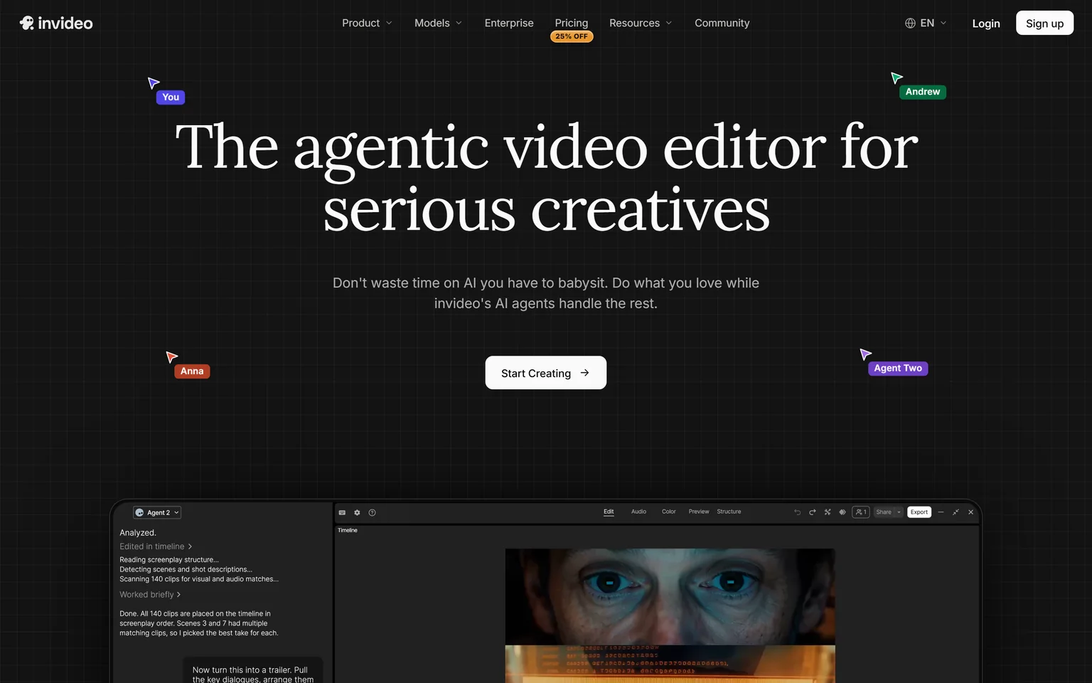The width and height of the screenshot is (1092, 683).
Task: Click the icon left of collaborators count
Action: coord(842,512)
